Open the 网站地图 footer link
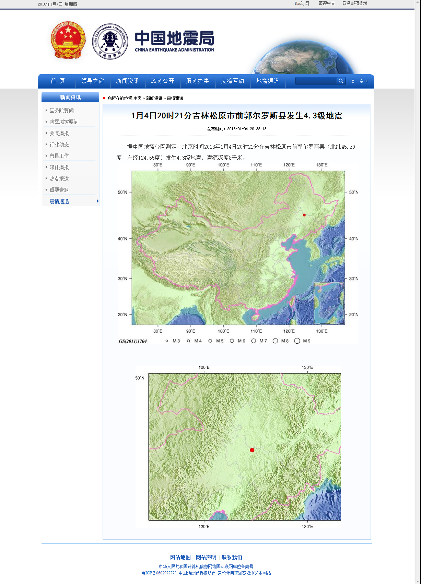 [x=180, y=557]
